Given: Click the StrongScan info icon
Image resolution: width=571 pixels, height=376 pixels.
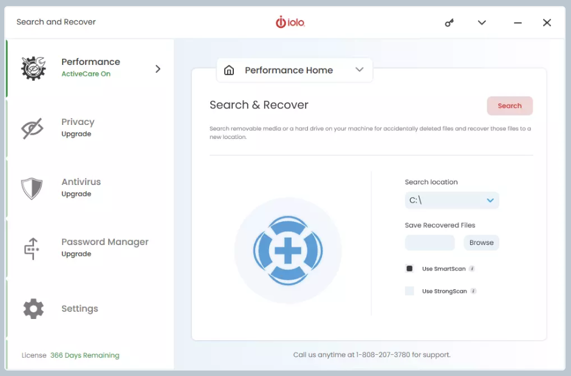Looking at the screenshot, I should (x=473, y=291).
